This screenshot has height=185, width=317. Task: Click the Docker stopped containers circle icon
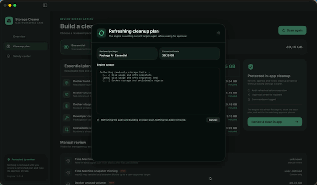click(67, 106)
